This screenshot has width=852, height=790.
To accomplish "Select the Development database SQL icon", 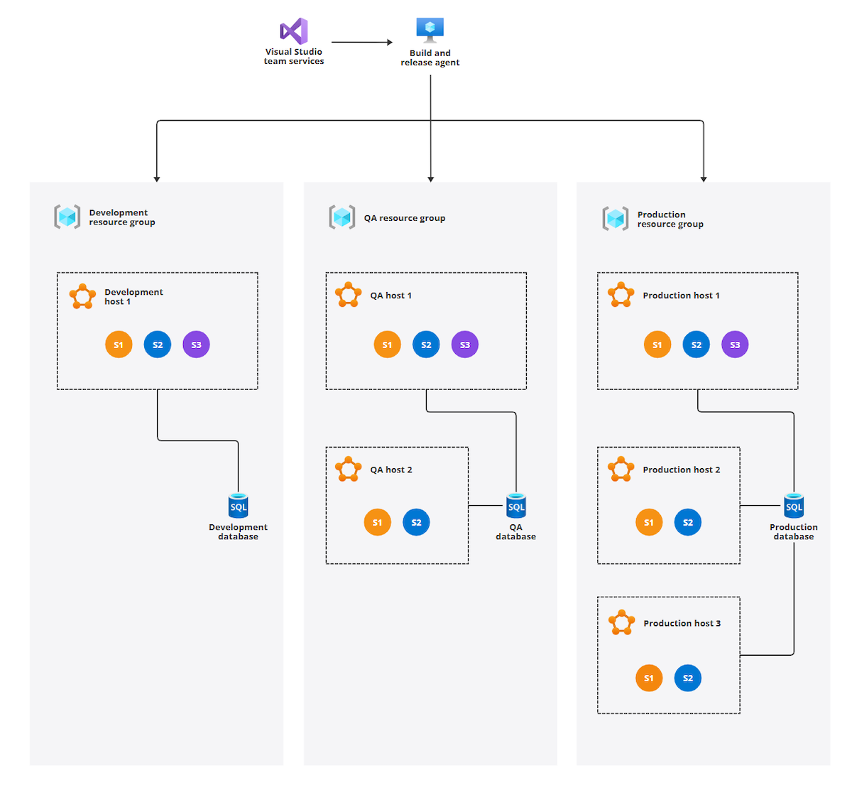I will [x=239, y=506].
